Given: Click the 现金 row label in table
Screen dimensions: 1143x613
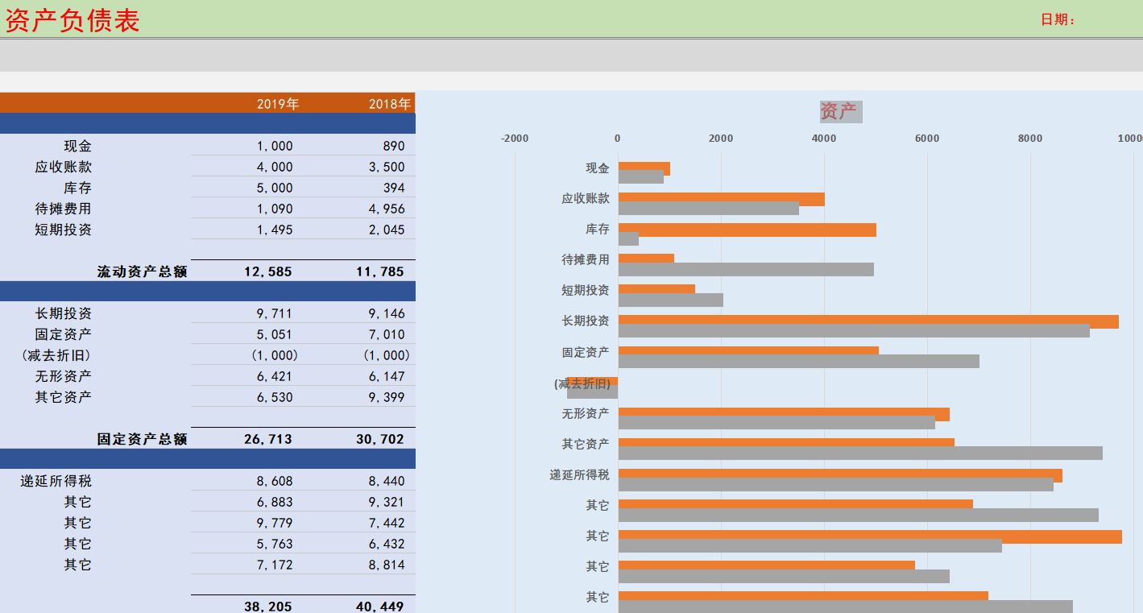Looking at the screenshot, I should pyautogui.click(x=78, y=146).
